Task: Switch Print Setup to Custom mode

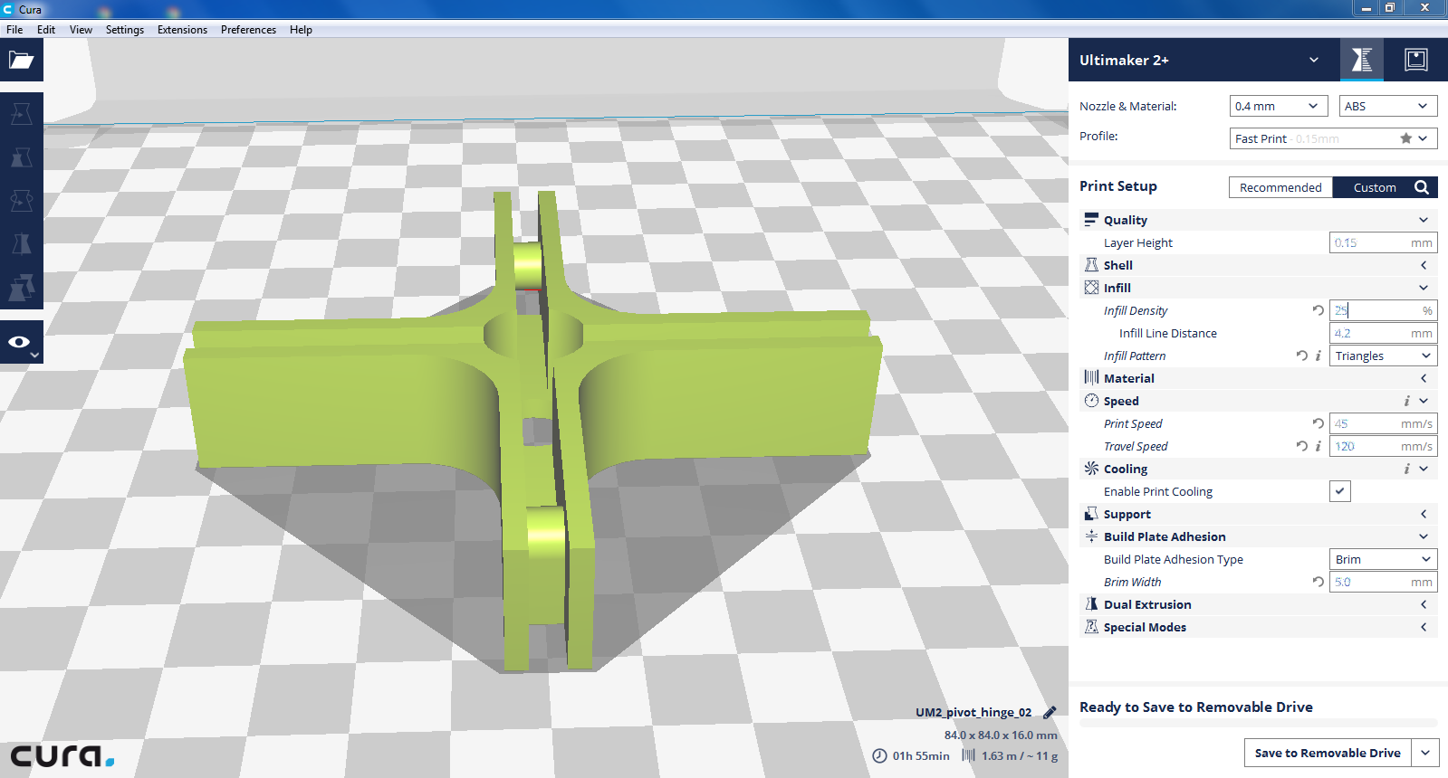Action: [1375, 187]
